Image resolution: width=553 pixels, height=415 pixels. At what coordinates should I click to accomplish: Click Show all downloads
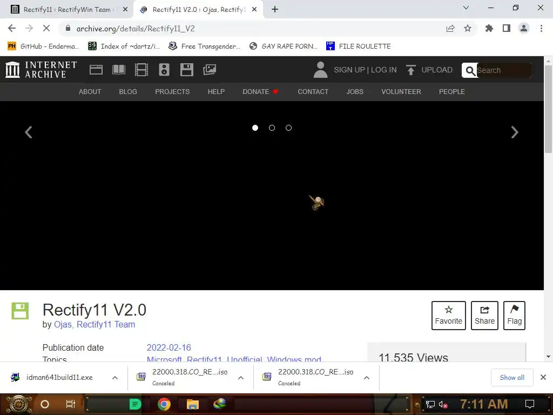512,378
